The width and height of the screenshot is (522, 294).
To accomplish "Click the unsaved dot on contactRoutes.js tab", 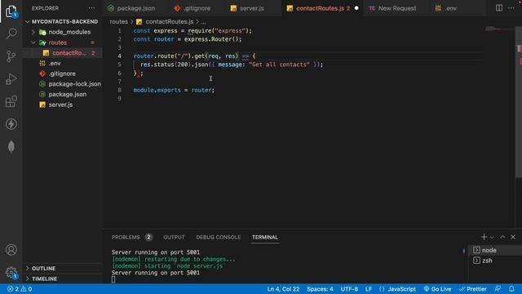I will [356, 8].
